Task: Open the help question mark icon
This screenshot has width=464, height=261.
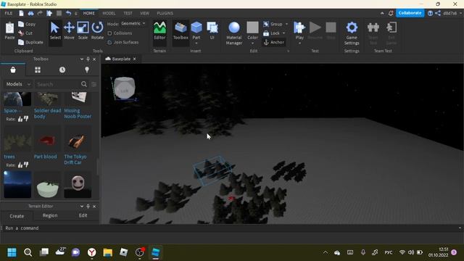Action: (x=430, y=13)
